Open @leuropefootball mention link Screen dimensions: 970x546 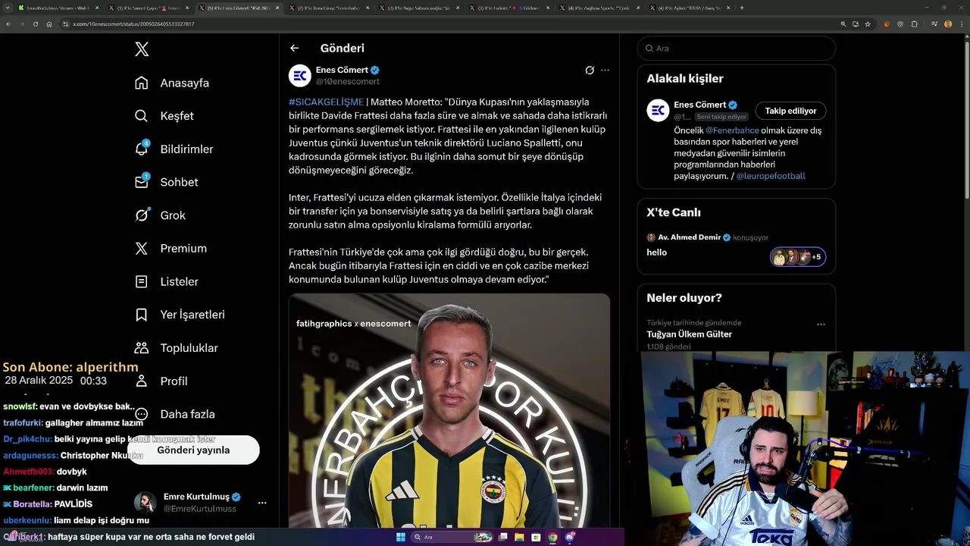771,176
